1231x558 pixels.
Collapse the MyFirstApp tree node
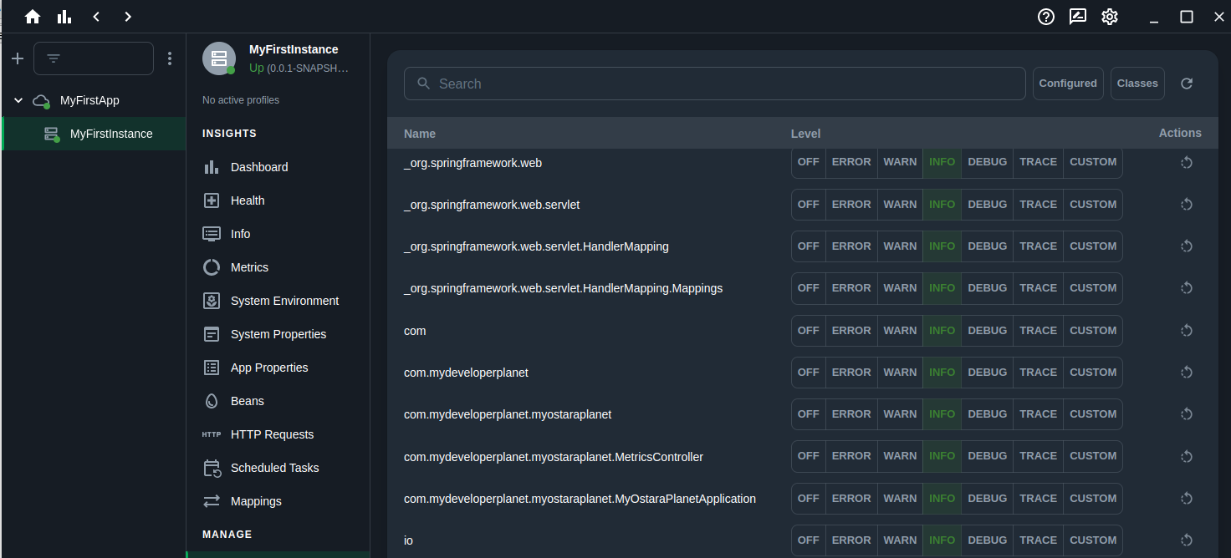pyautogui.click(x=18, y=99)
